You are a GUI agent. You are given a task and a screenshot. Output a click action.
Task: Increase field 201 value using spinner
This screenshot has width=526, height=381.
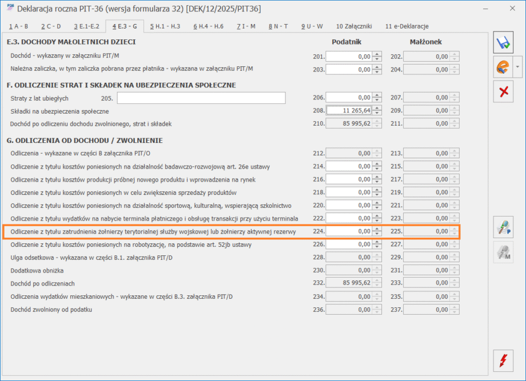click(376, 54)
